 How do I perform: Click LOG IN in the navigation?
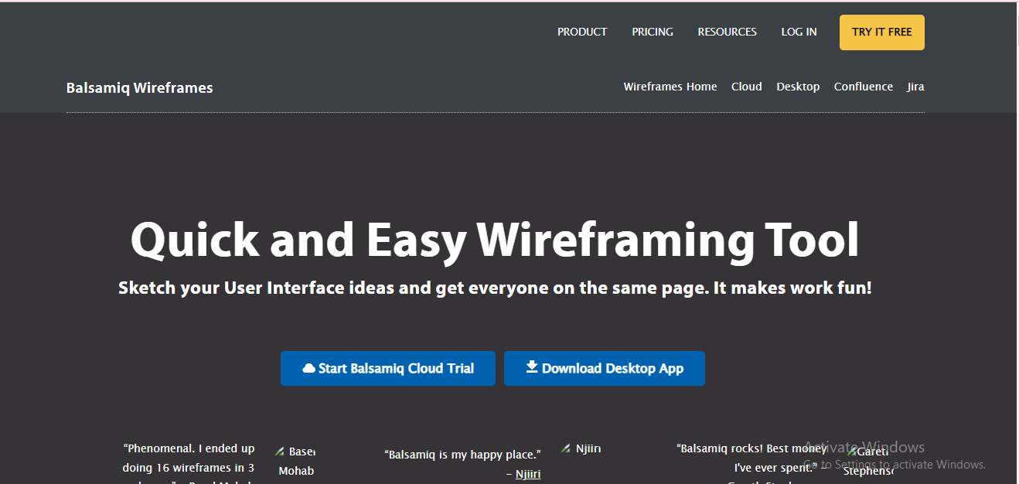click(x=799, y=32)
